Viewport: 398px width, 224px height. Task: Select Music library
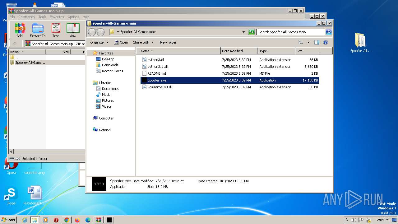tap(106, 95)
